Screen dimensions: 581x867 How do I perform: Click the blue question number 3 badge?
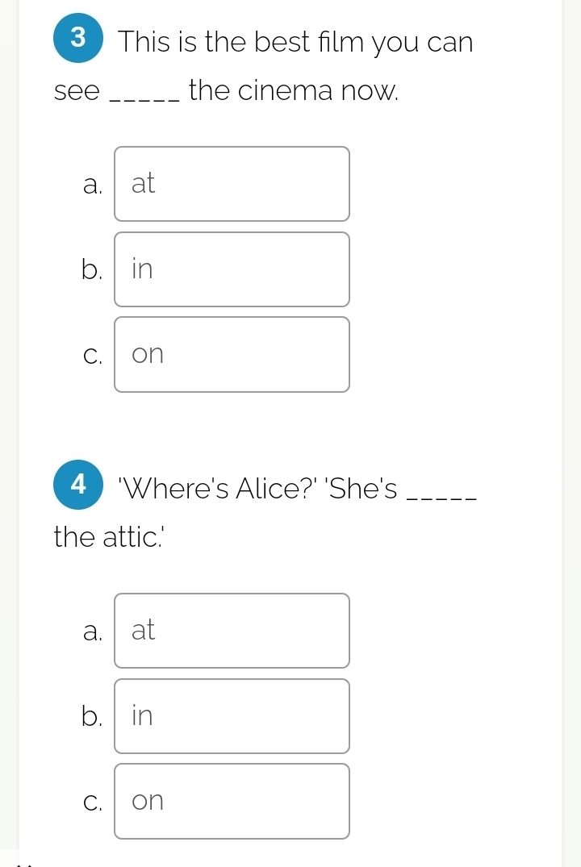pos(77,37)
